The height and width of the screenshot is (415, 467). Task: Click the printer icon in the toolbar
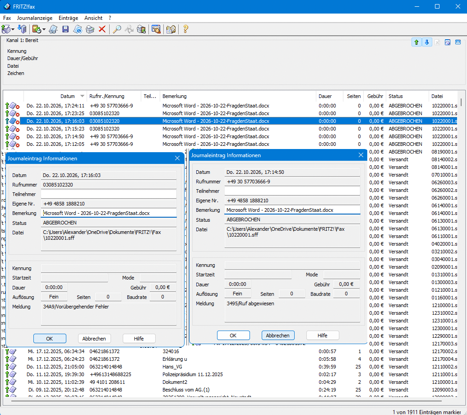pyautogui.click(x=90, y=29)
